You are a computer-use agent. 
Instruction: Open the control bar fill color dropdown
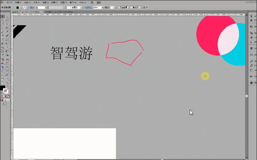(x=20, y=7)
